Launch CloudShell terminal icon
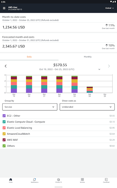117x188 pixels. tap(106, 179)
